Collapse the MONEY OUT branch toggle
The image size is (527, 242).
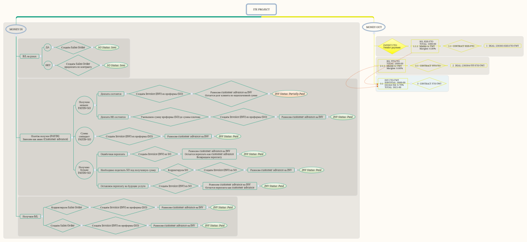click(x=374, y=34)
